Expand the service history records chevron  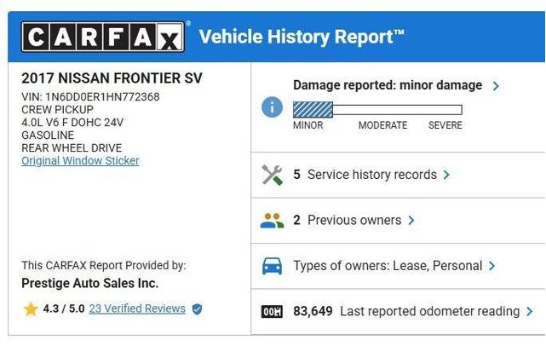pyautogui.click(x=446, y=175)
